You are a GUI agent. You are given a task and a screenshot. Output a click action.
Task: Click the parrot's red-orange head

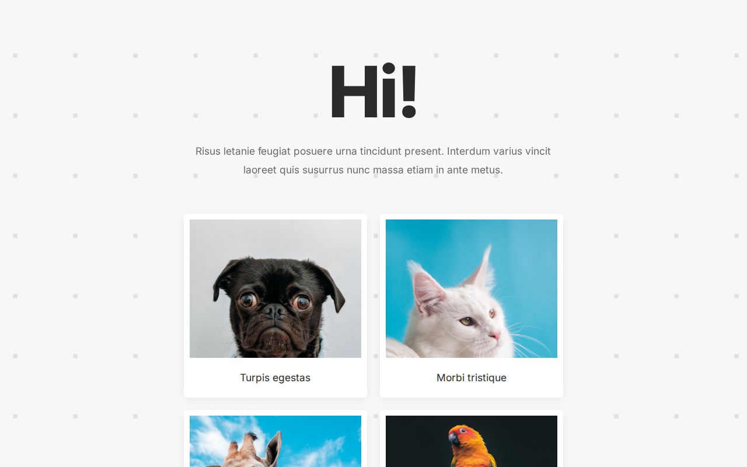460,435
